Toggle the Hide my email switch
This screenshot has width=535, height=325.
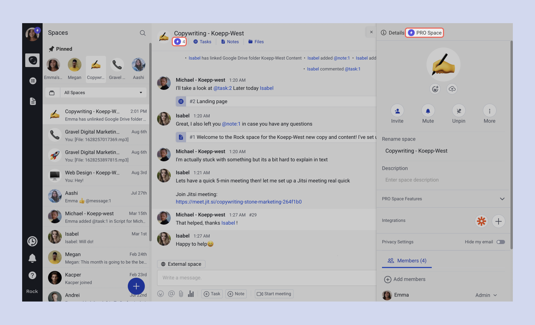500,242
